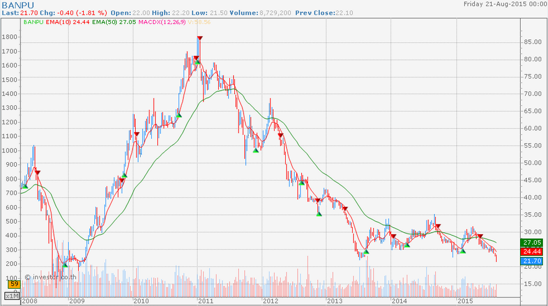Click the green buy triangle in mid-2010
The height and width of the screenshot is (306, 548).
pos(179,115)
